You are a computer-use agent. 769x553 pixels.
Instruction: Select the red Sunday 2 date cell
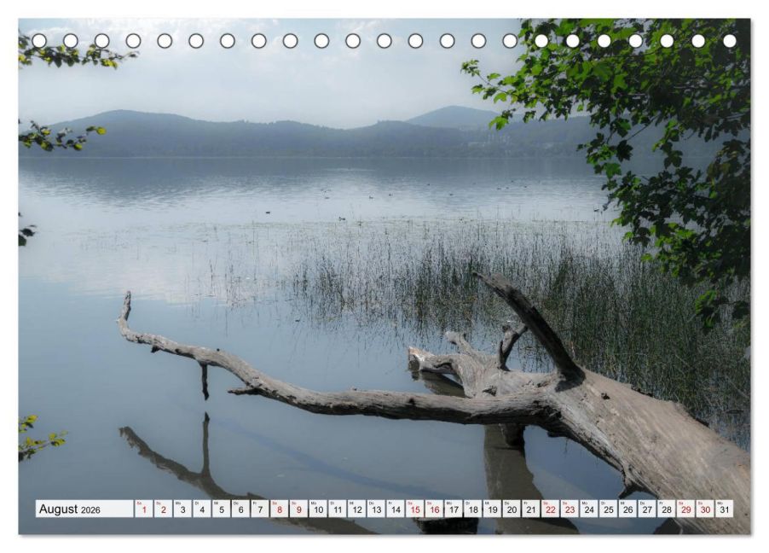163,509
